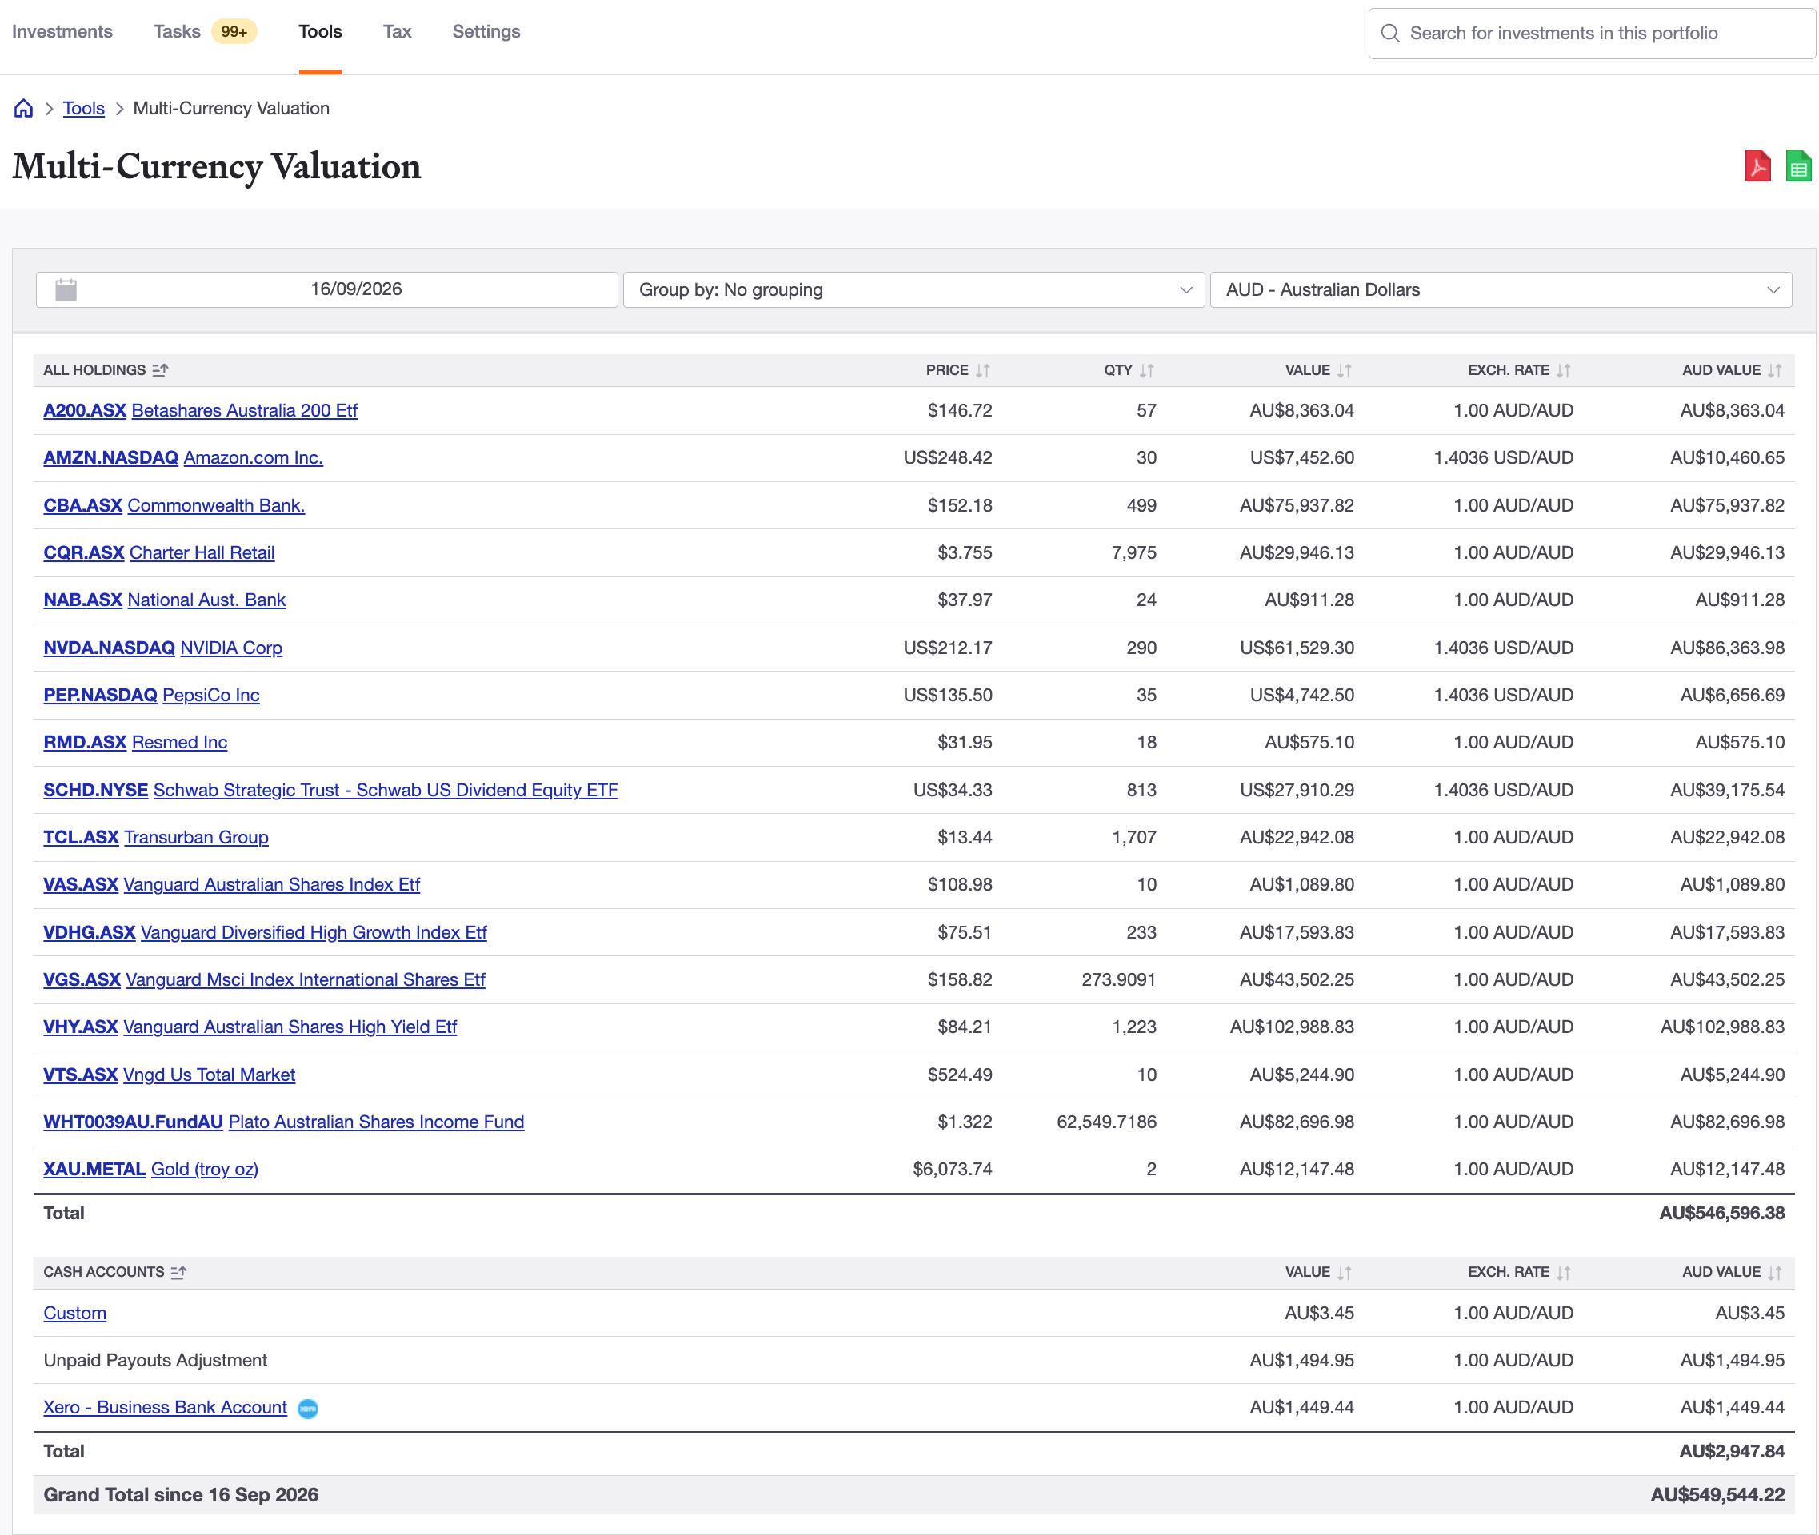Click the Unpaid Payouts Adjustment row label
Image resolution: width=1819 pixels, height=1535 pixels.
tap(155, 1360)
